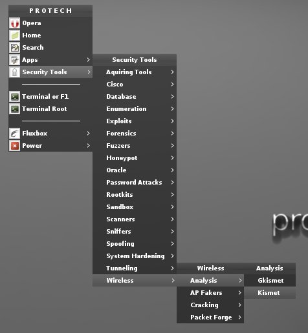Open the Power menu entry
Screen dimensions: 308x333
pos(50,146)
